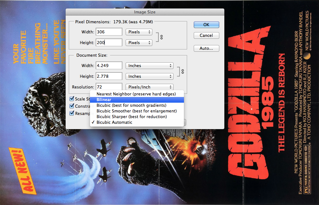This screenshot has width=319, height=205.
Task: Open the pixel Width units dropdown
Action: pyautogui.click(x=139, y=32)
